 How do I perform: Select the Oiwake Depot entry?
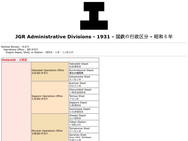pyautogui.click(x=84, y=117)
